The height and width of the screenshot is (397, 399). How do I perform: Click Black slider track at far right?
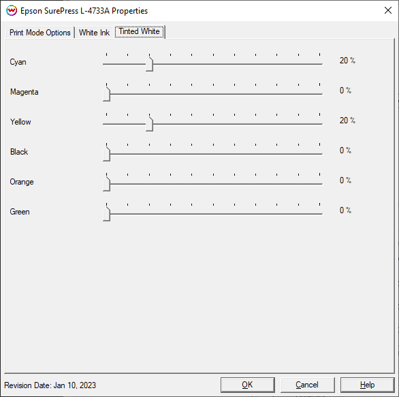(x=319, y=154)
